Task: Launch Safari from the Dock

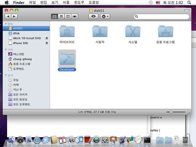Action: [x=37, y=140]
